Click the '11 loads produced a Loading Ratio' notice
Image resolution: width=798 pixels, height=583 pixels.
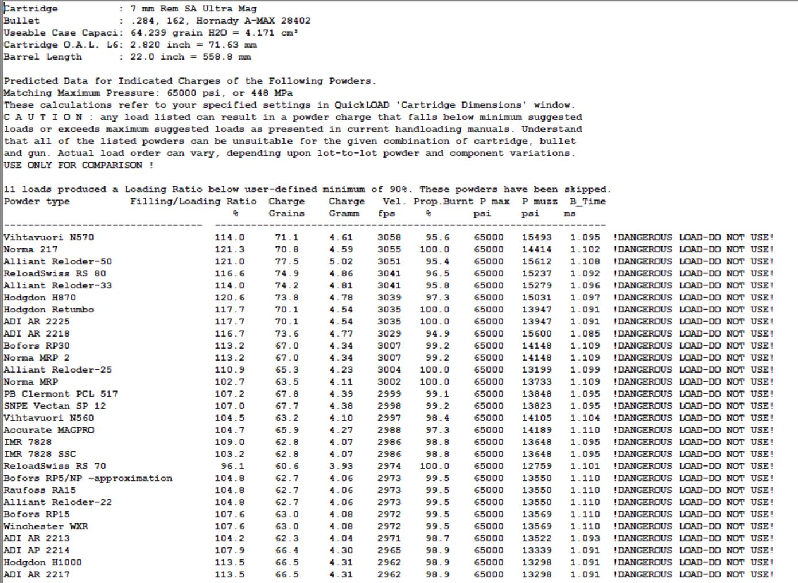307,189
